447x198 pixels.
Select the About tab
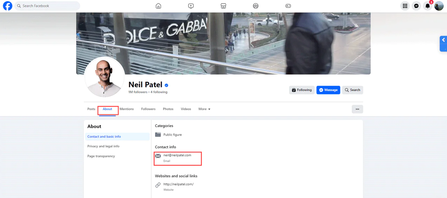click(108, 109)
